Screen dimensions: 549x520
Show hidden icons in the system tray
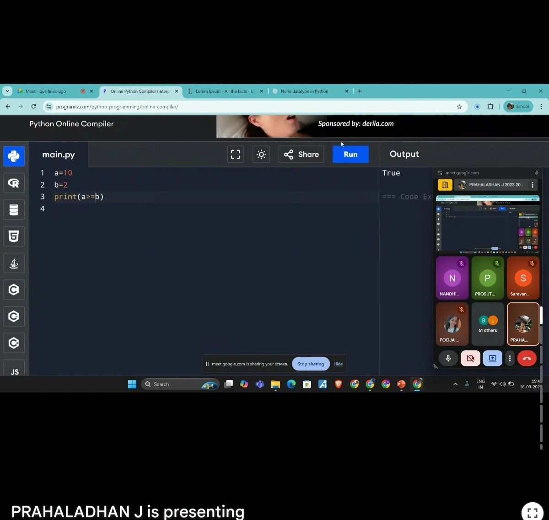[455, 384]
